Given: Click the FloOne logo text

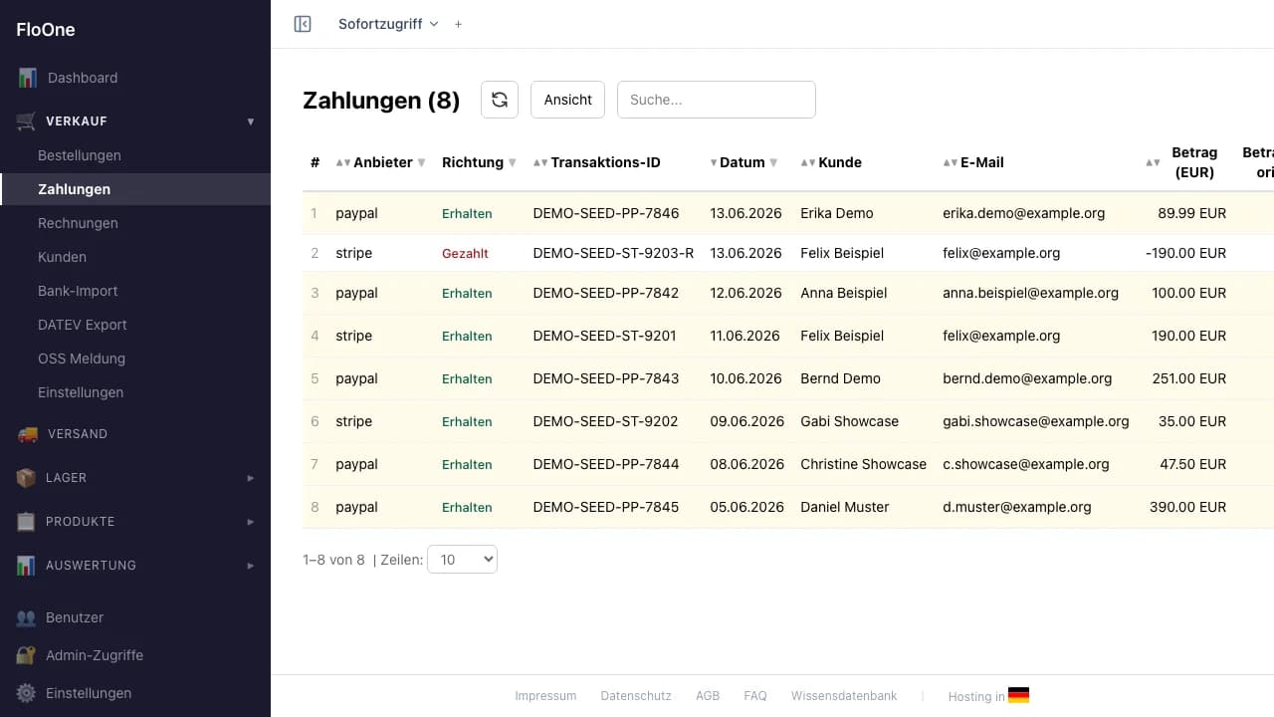Looking at the screenshot, I should pos(46,30).
